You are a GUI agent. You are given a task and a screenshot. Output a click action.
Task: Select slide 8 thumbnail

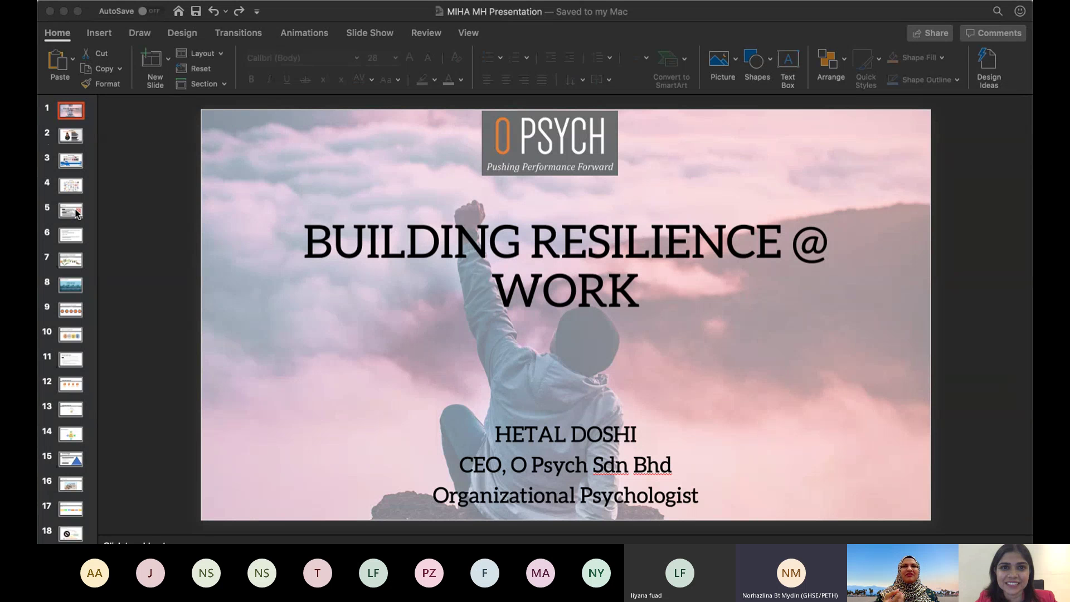[x=71, y=285]
